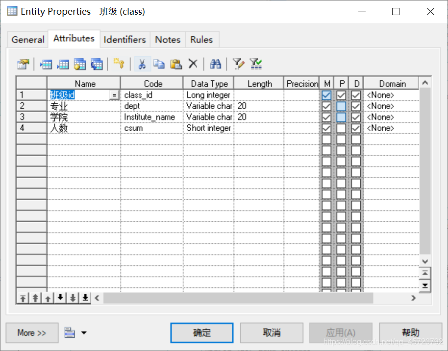Click the Create Identifier key icon

click(x=119, y=63)
